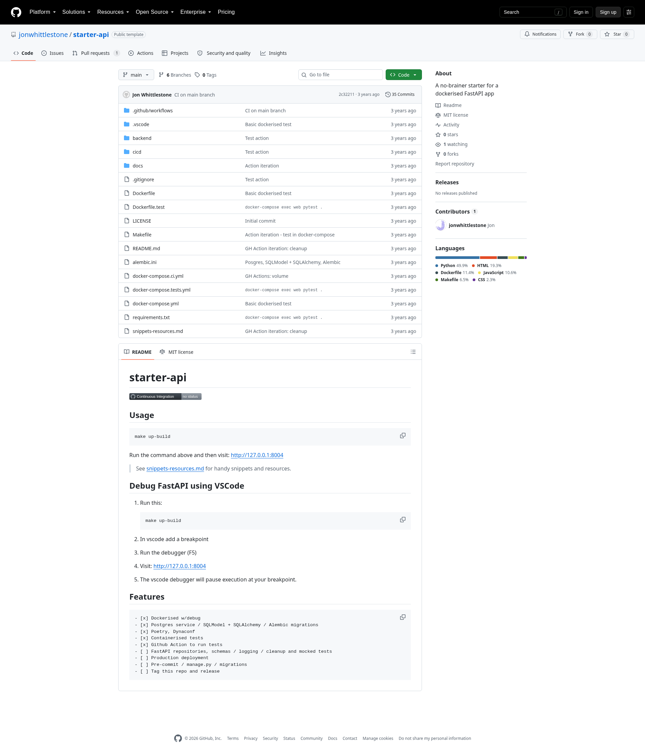Switch to the Pull requests tab
This screenshot has height=756, width=645.
[96, 53]
